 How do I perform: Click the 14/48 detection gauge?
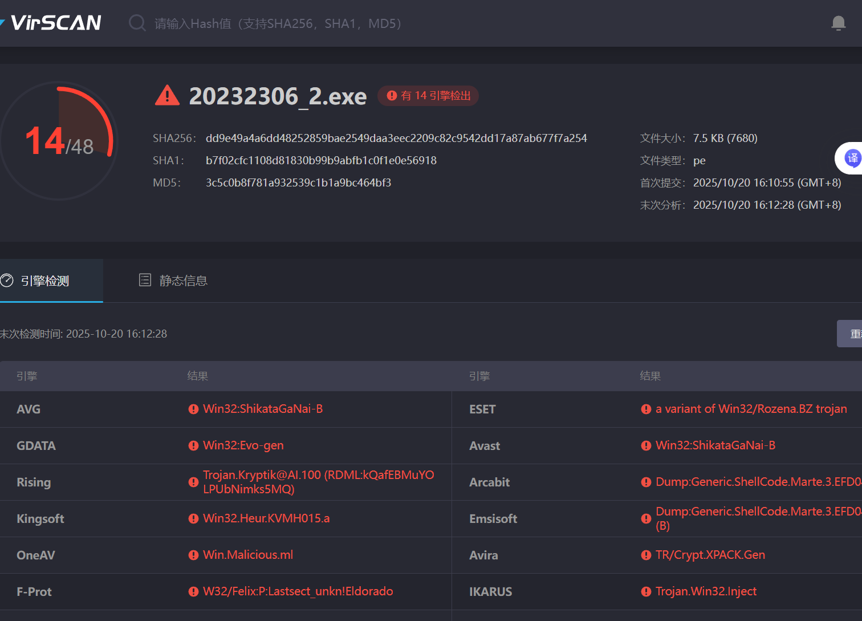pos(59,141)
